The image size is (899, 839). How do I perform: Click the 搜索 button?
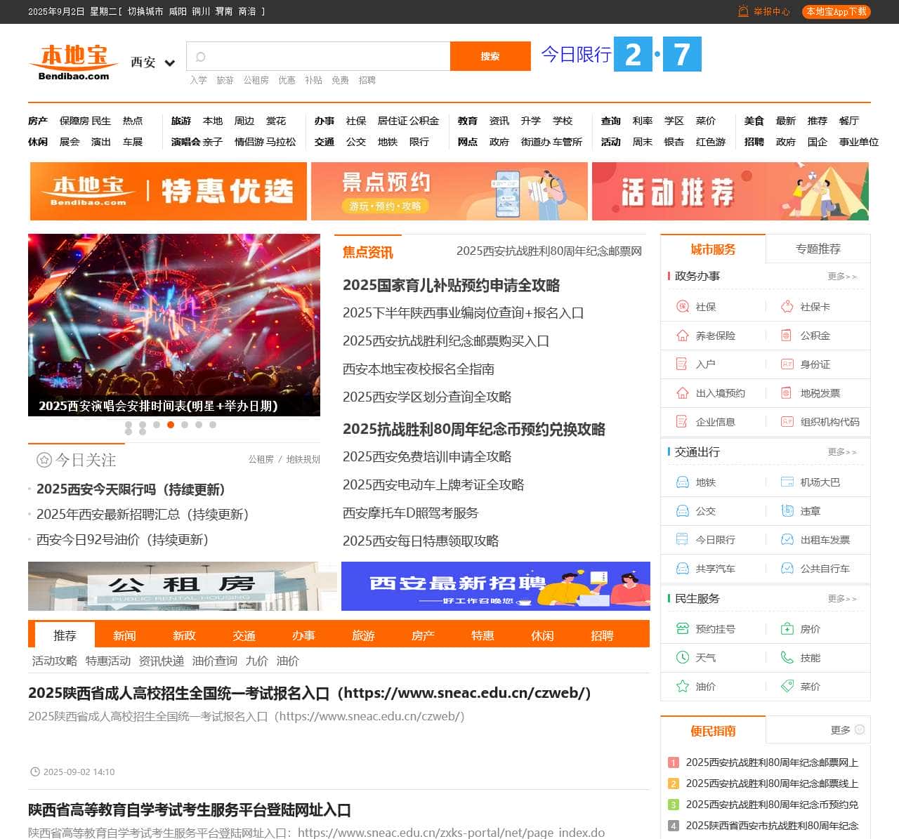point(490,56)
